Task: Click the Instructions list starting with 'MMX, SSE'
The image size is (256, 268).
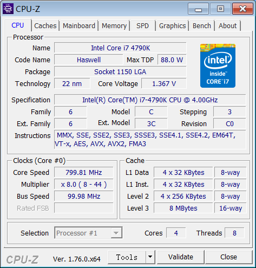Action: [150, 140]
